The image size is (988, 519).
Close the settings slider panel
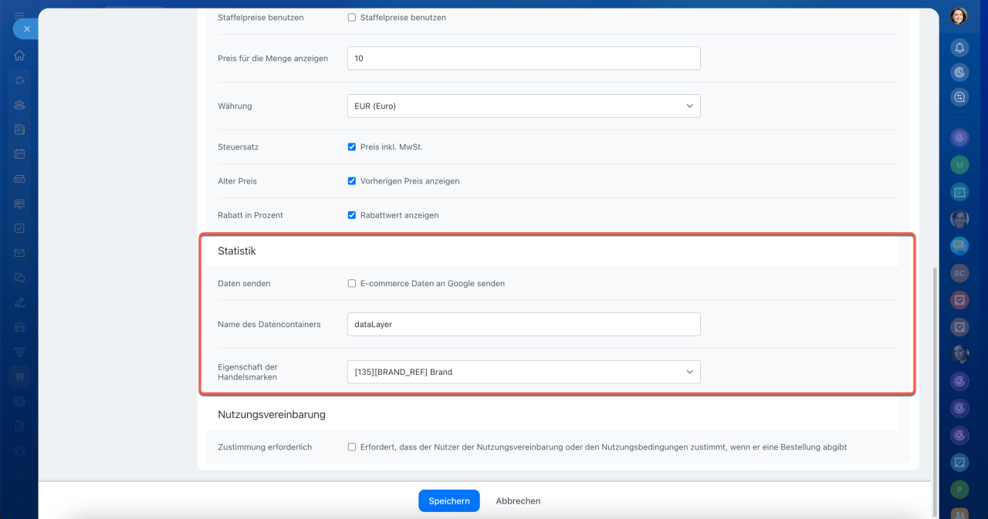[26, 29]
